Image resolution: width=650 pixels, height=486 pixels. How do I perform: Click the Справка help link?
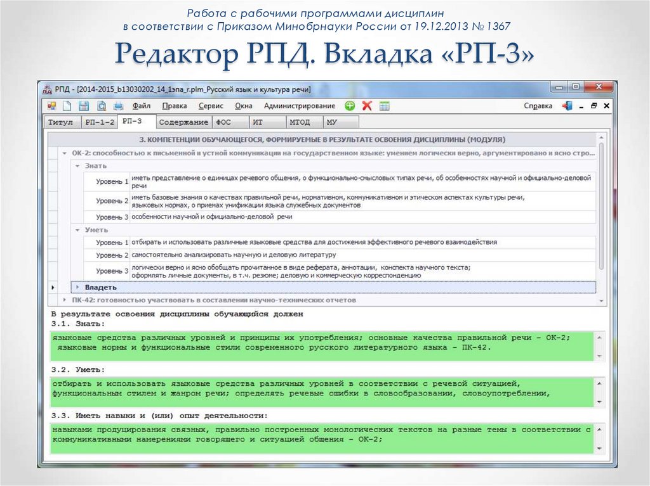[537, 105]
